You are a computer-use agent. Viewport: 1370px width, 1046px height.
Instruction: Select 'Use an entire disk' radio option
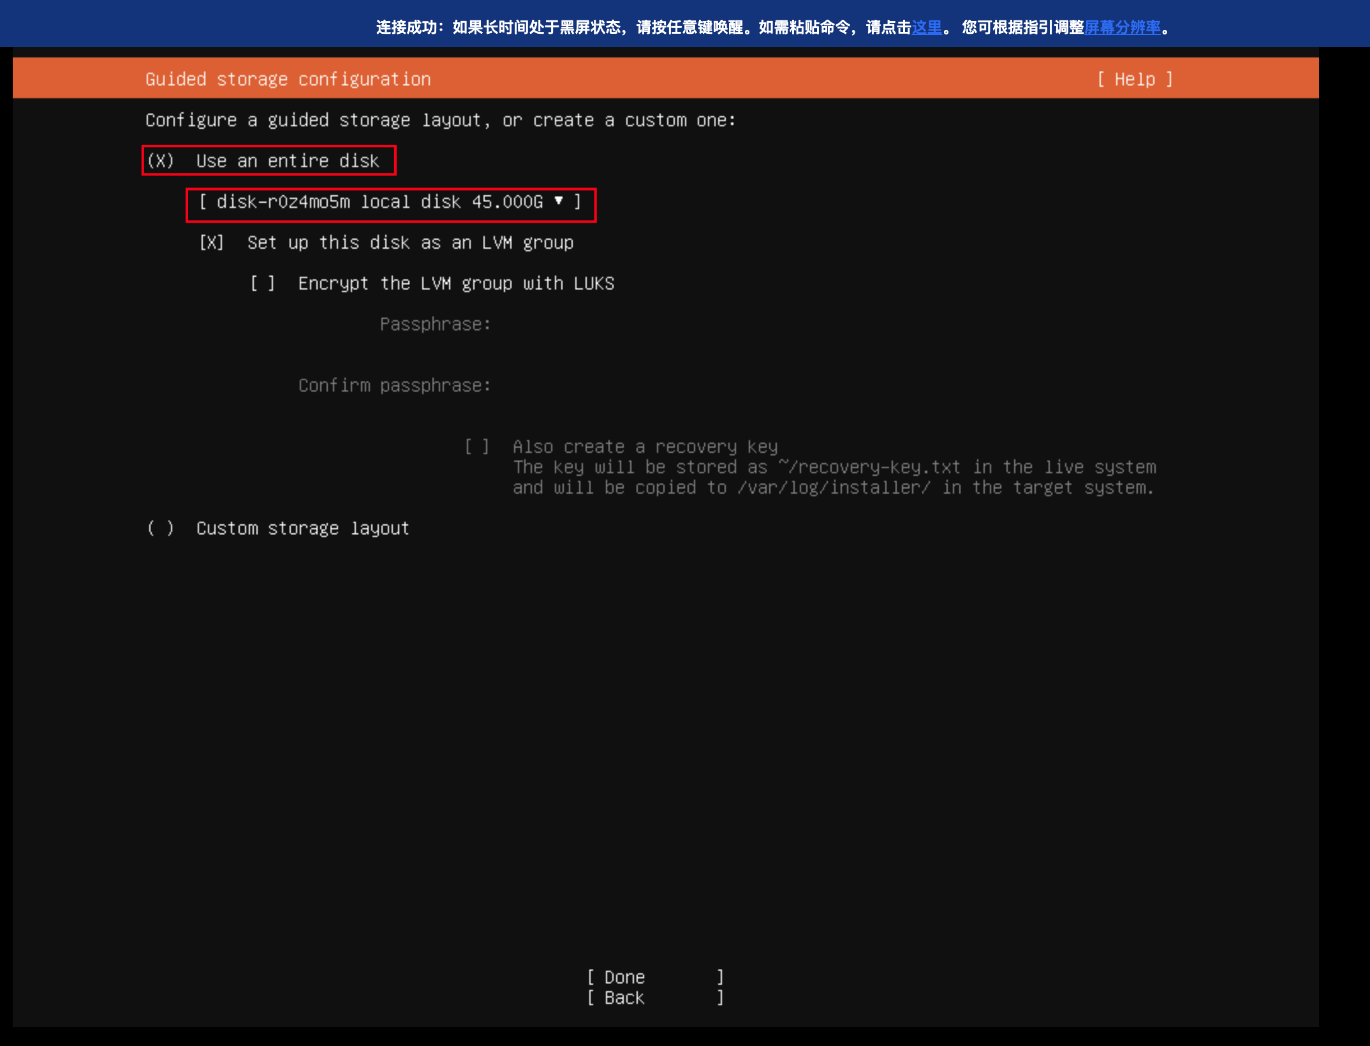coord(160,161)
